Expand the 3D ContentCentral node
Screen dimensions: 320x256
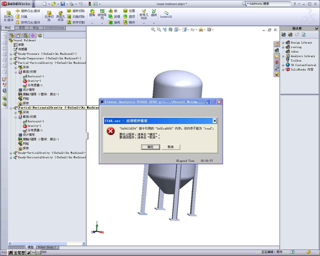tap(283, 65)
